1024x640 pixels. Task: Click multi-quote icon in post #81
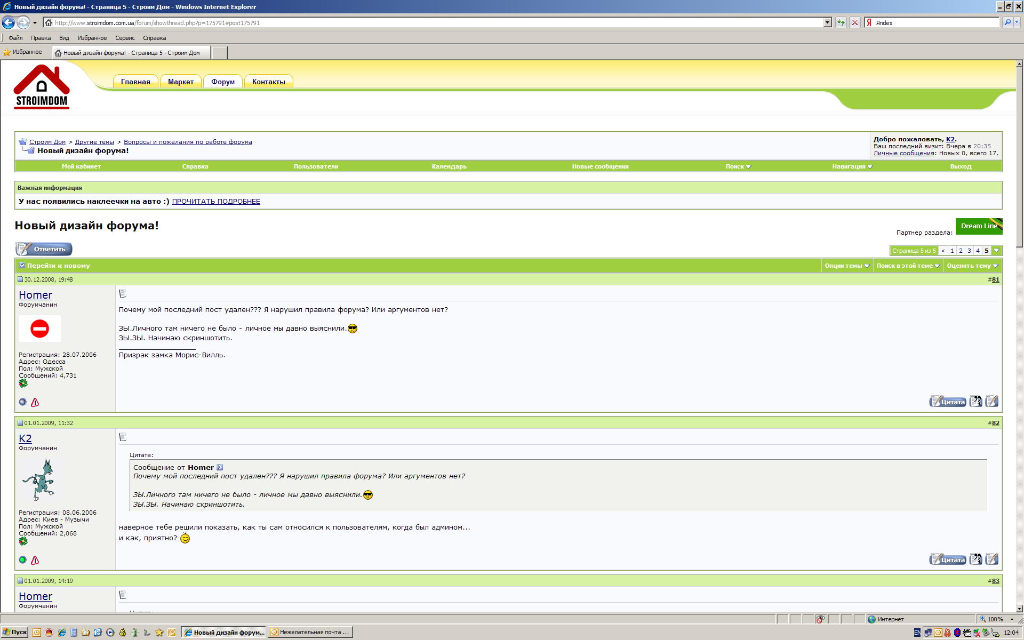click(975, 401)
